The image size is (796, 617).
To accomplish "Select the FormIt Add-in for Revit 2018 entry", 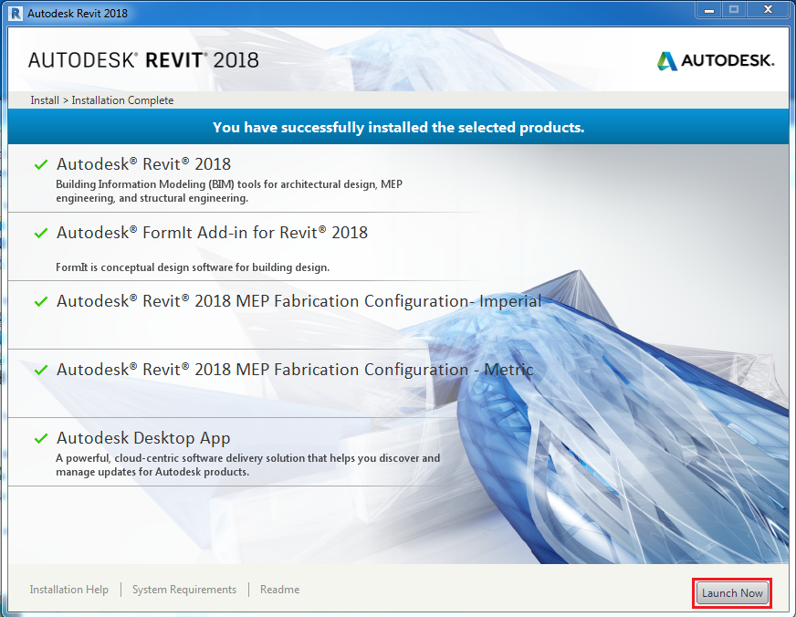I will click(212, 233).
